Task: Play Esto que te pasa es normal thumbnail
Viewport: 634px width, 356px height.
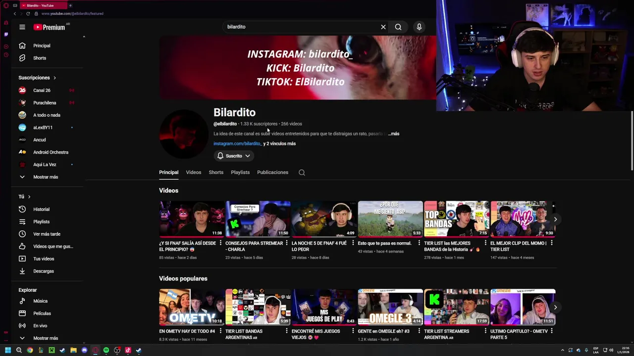Action: [390, 219]
